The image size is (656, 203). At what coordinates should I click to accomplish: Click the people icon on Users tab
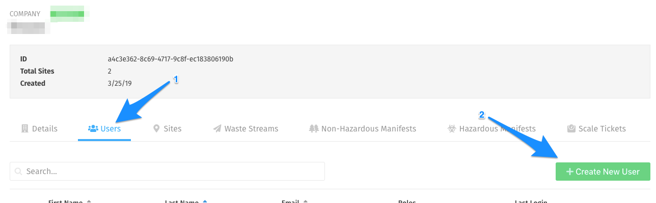(93, 128)
